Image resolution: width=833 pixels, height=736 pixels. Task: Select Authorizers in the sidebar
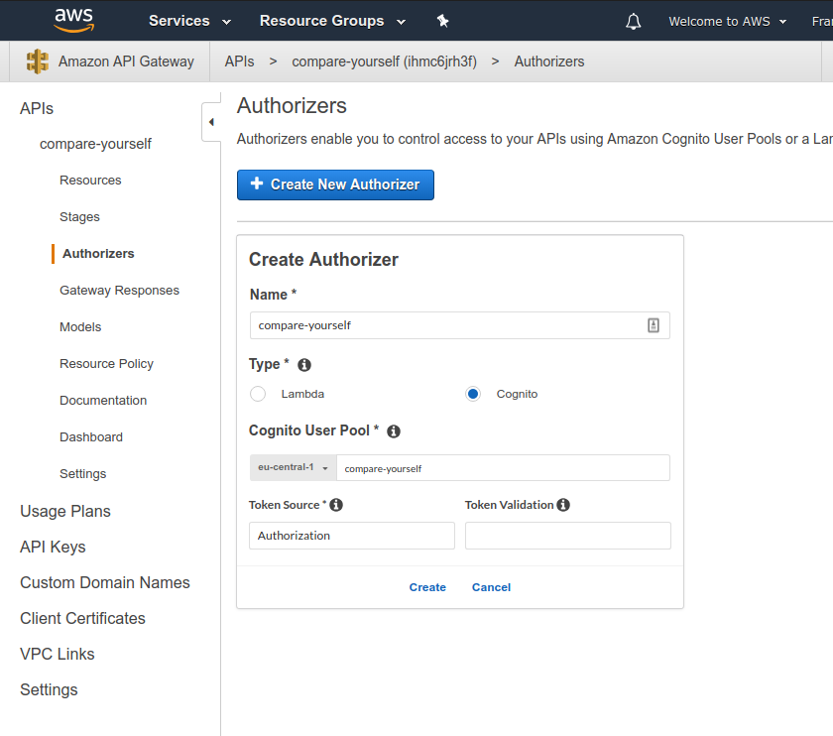click(98, 254)
